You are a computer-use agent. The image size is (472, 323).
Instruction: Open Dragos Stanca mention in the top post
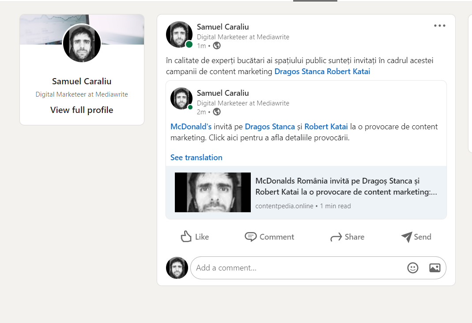point(299,71)
